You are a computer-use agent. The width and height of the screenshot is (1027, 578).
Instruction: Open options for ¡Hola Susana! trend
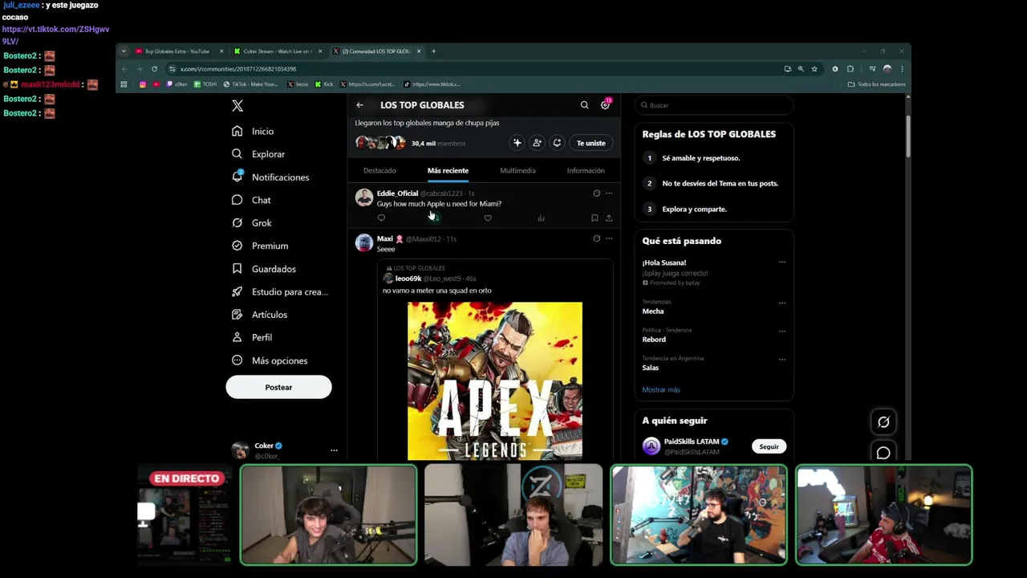pyautogui.click(x=782, y=262)
